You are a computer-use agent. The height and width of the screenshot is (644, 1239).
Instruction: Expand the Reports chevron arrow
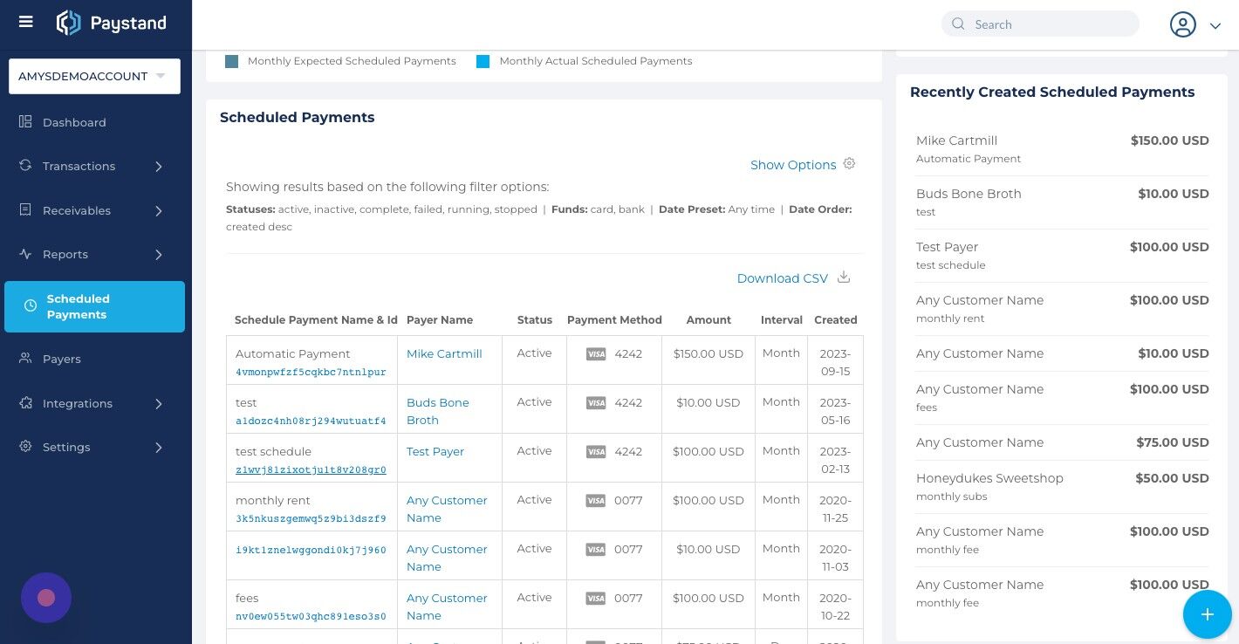[x=159, y=254]
